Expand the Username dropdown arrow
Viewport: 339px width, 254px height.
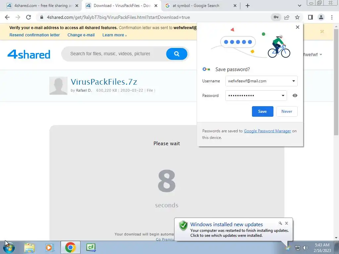click(x=293, y=81)
